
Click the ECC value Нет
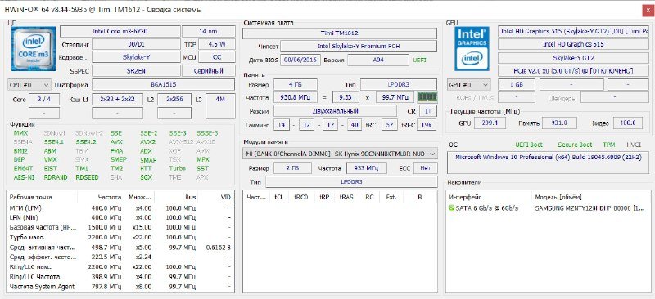click(x=426, y=168)
